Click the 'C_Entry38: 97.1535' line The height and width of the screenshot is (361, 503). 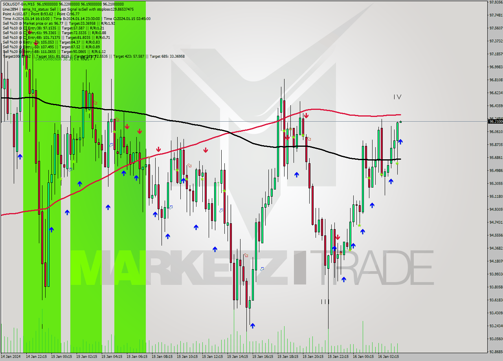(53, 28)
